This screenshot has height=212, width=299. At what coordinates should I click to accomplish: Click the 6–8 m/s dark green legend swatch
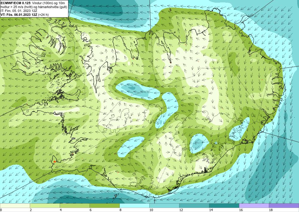tap(105, 206)
